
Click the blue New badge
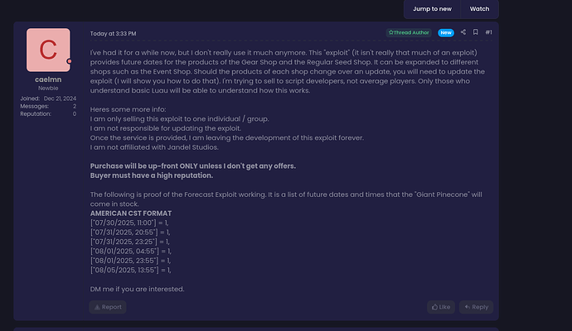(x=446, y=33)
